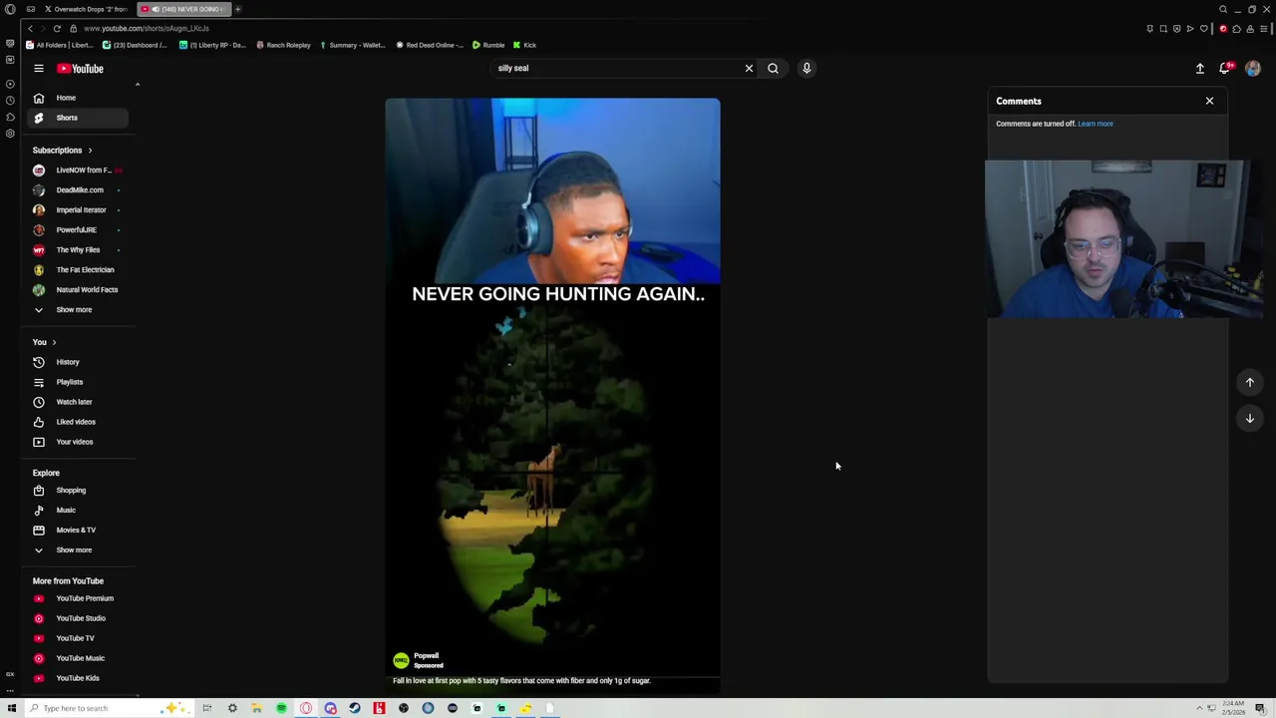Close the Comments panel
Image resolution: width=1276 pixels, height=718 pixels.
(1209, 101)
